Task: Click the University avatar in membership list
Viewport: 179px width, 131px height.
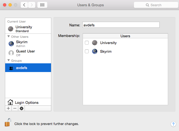Action: [95, 43]
